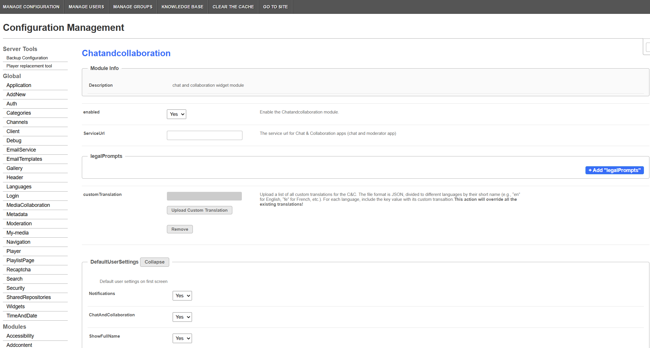Click Add "legalPrompts" button

click(x=614, y=170)
